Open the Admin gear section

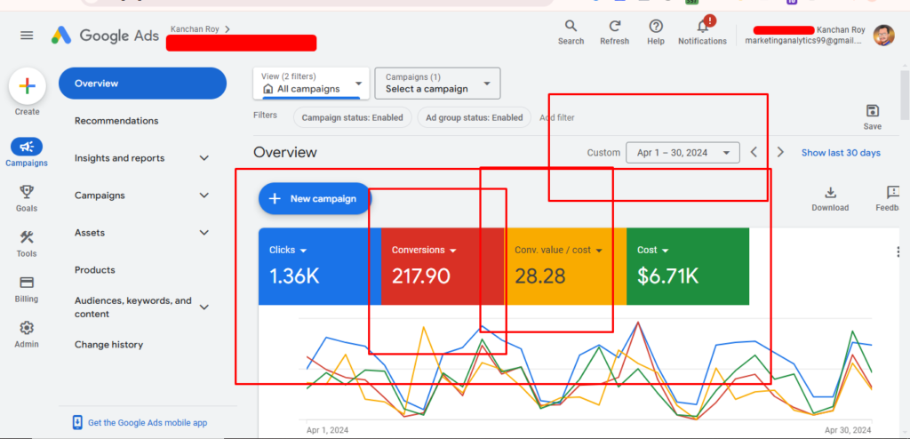tap(27, 334)
